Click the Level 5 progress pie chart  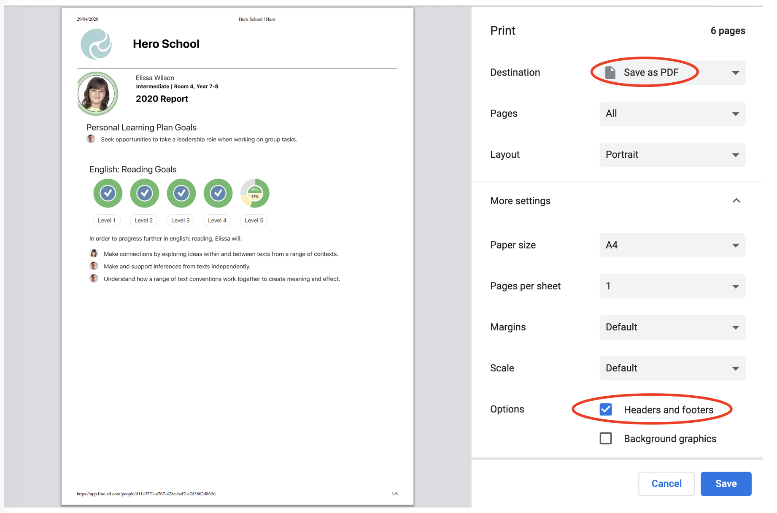click(x=255, y=193)
